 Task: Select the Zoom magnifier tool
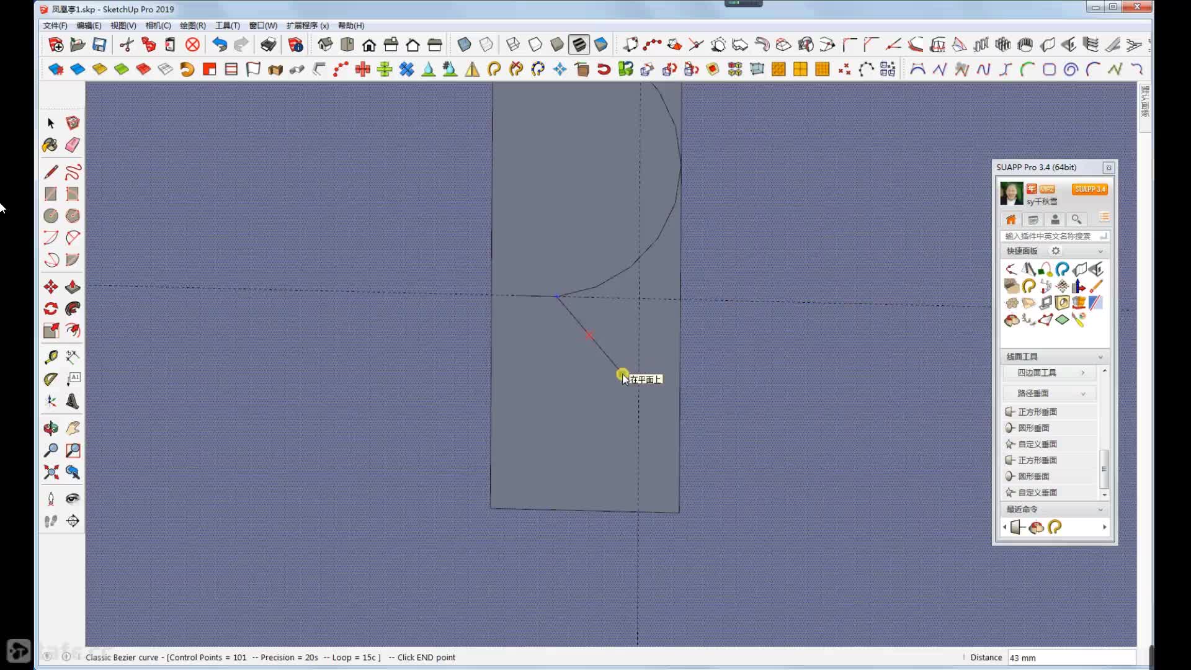(51, 450)
